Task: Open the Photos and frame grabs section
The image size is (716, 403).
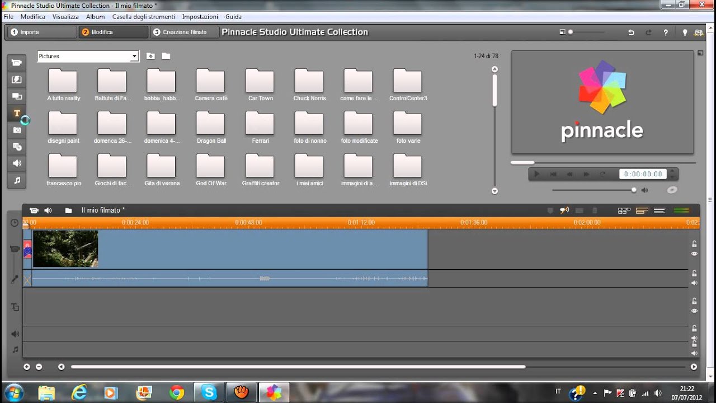Action: [x=17, y=130]
